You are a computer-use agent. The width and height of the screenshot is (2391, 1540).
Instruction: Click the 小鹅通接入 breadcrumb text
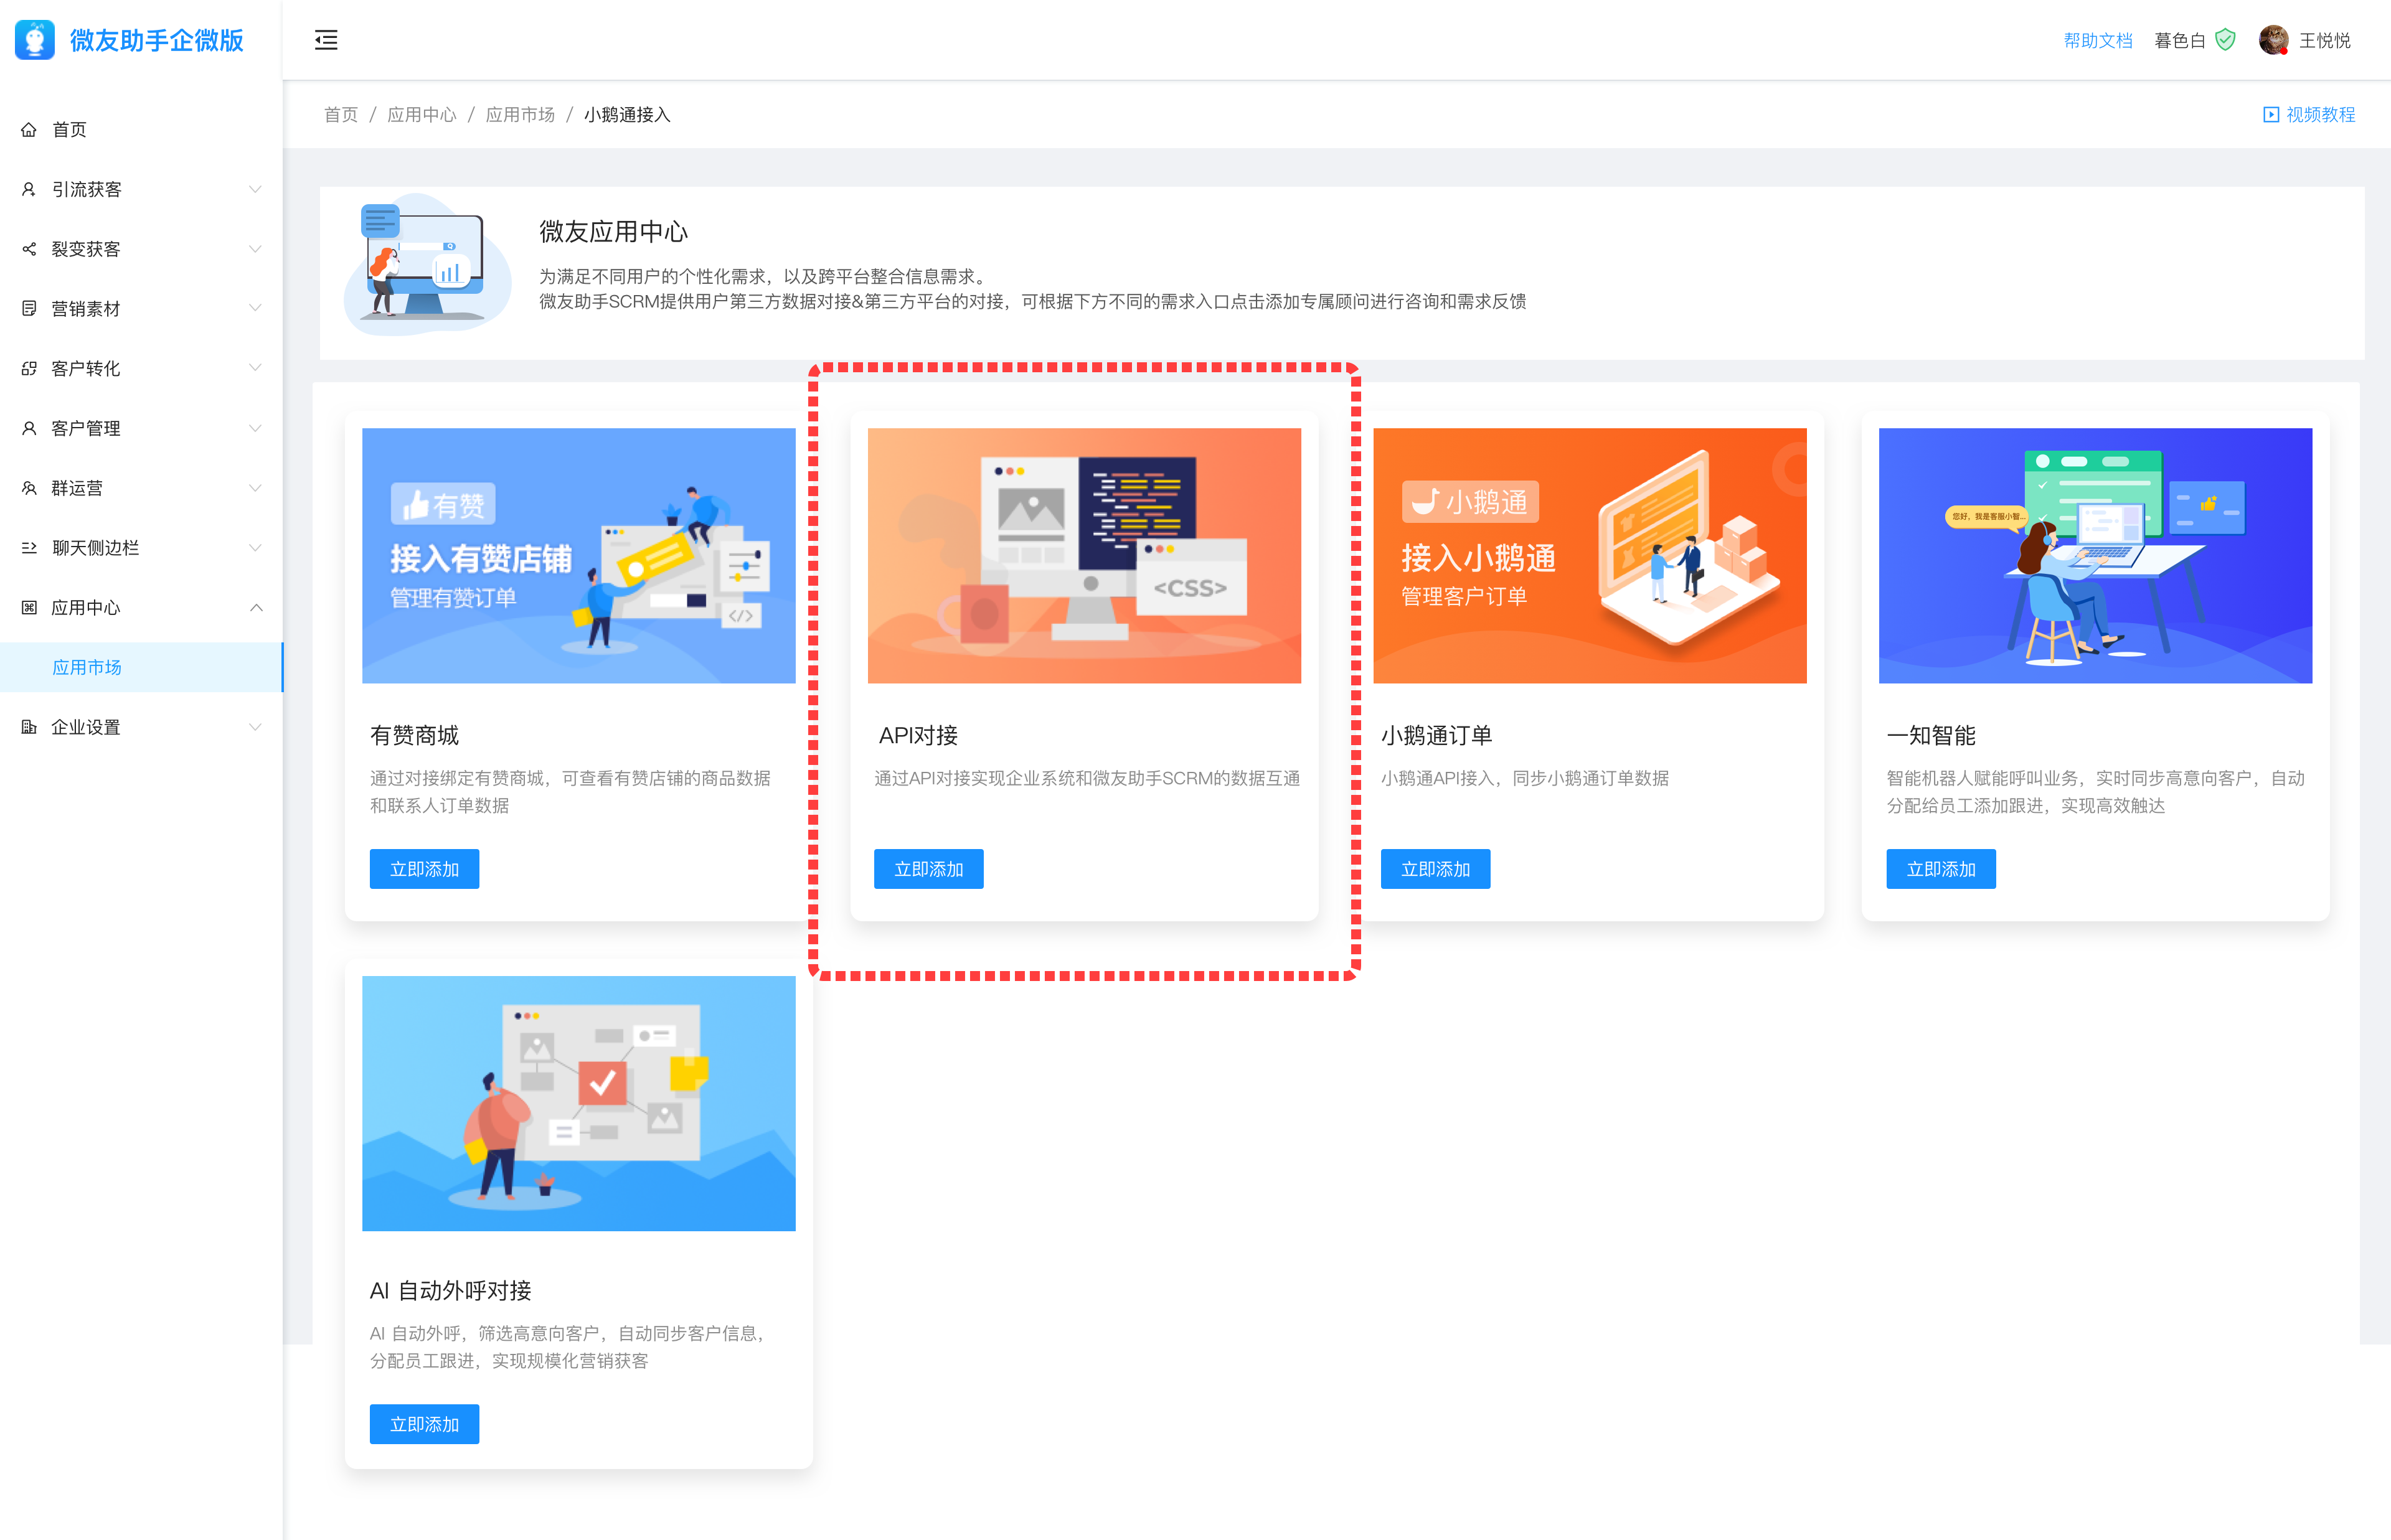click(x=627, y=115)
